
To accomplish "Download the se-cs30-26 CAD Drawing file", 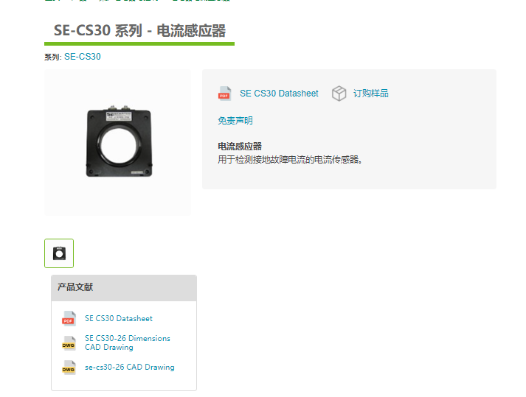I will (x=130, y=368).
